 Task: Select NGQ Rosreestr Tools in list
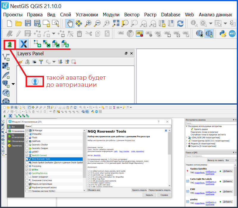(54, 159)
